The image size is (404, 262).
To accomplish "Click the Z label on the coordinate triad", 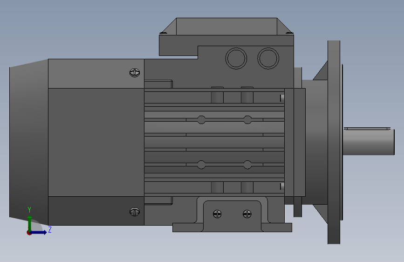I will pyautogui.click(x=50, y=229).
